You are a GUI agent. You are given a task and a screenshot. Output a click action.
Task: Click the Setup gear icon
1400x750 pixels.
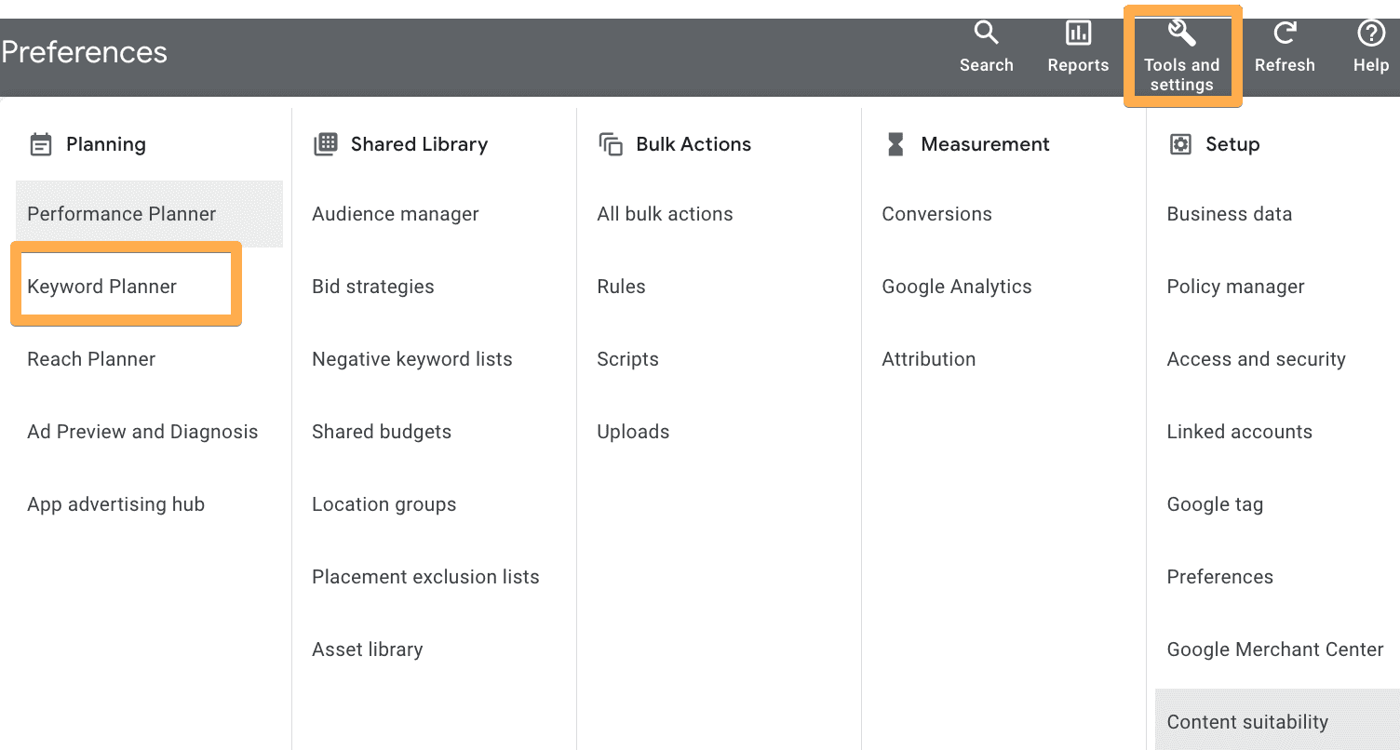pos(1180,144)
